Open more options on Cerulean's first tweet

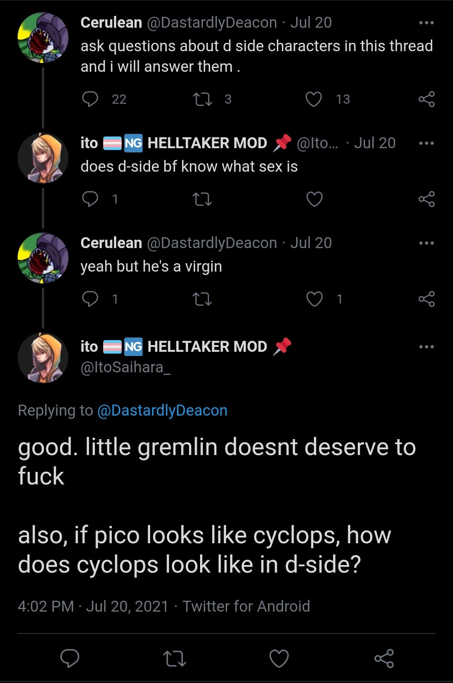click(x=427, y=23)
